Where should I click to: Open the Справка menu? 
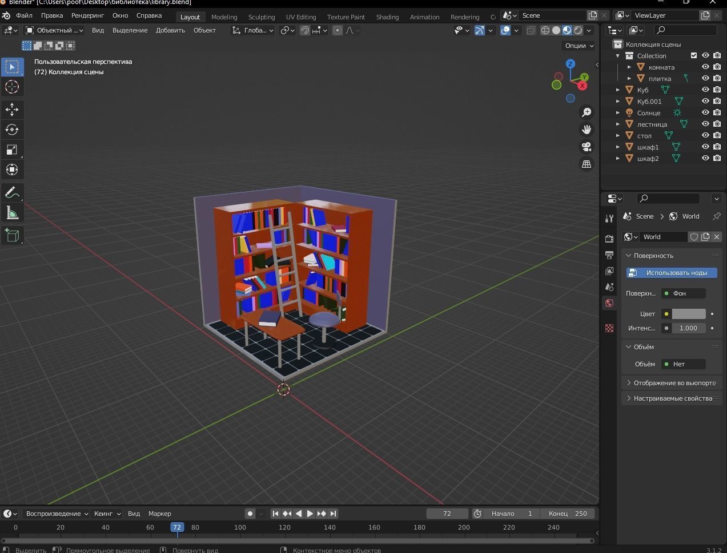tap(149, 15)
